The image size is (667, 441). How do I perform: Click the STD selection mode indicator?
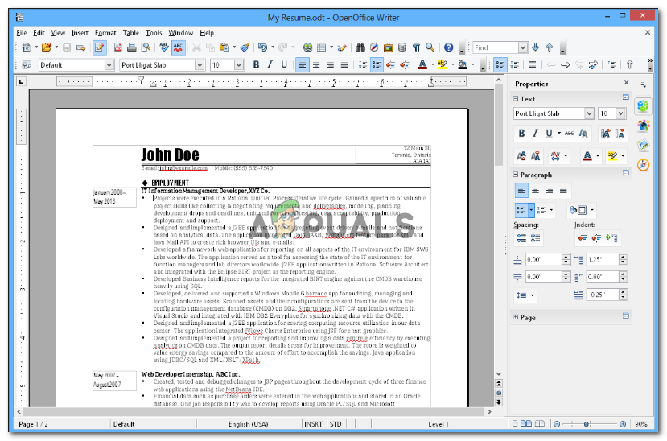point(336,424)
